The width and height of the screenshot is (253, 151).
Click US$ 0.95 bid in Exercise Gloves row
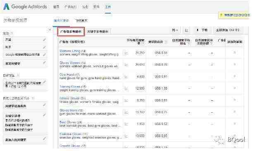161,136
